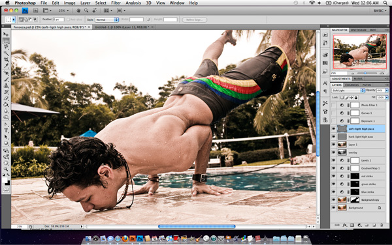Click Lock all padlock icon in Layers
Screen dimensions: 392x245
pos(356,98)
